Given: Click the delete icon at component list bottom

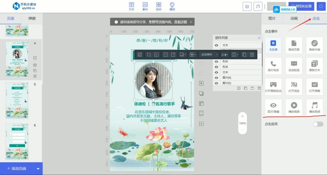Looking at the screenshot, I should tap(259, 88).
